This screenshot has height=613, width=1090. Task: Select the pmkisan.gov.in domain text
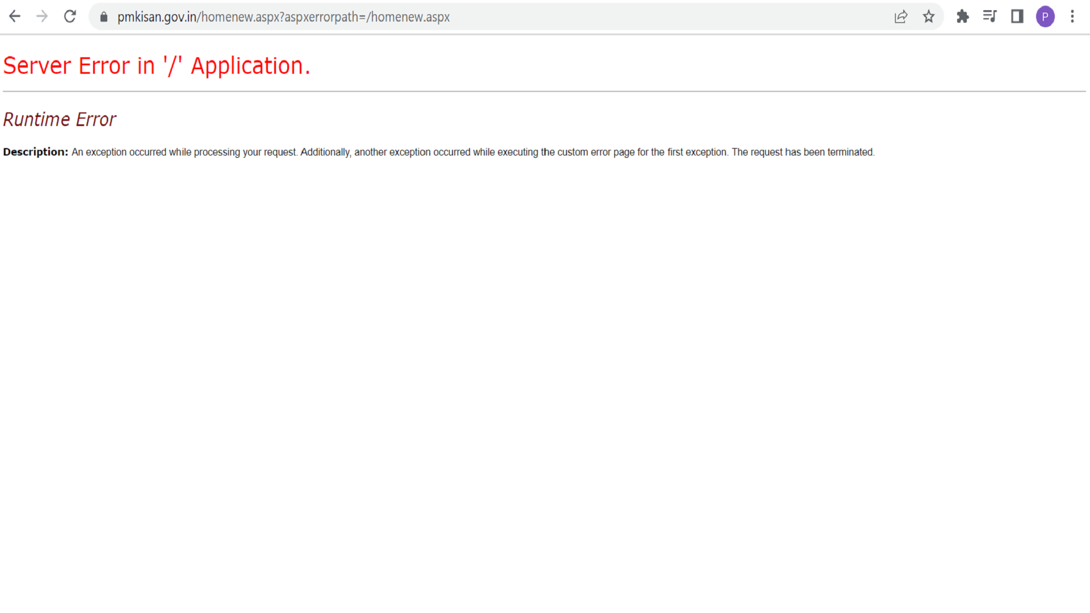pyautogui.click(x=156, y=17)
